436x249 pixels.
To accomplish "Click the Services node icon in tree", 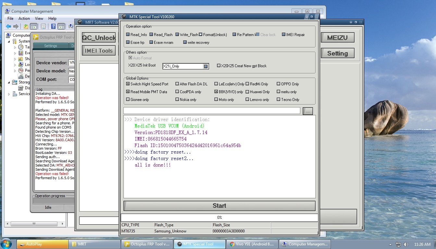I will pyautogui.click(x=15, y=94).
